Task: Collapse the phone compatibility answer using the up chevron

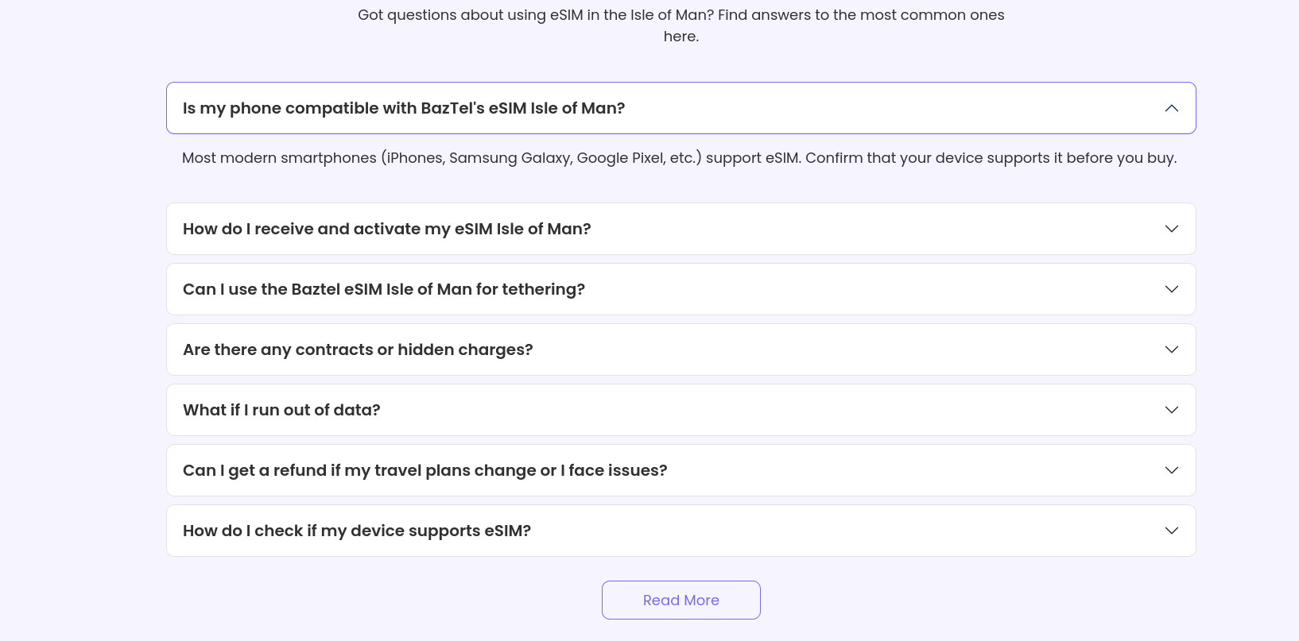Action: pos(1171,108)
